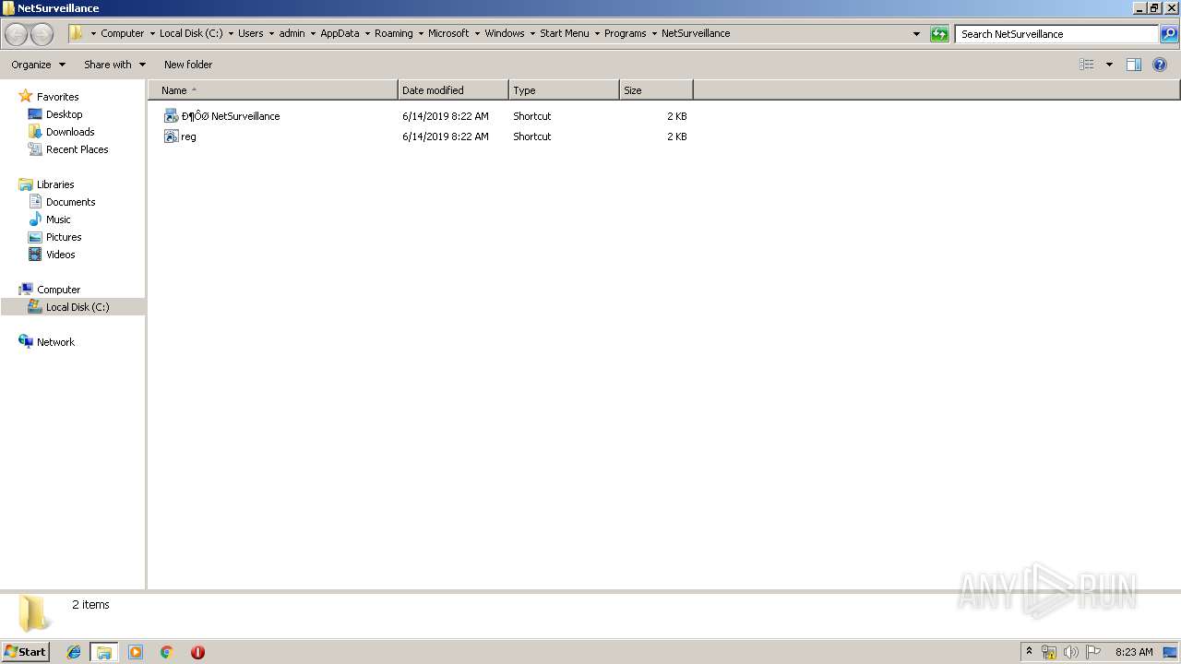
Task: Click Local Disk (C:) breadcrumb segment
Action: click(191, 33)
